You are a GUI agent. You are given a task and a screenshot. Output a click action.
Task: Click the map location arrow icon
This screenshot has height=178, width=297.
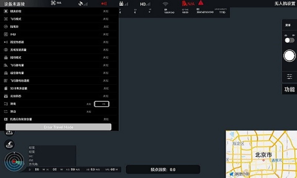click(231, 174)
